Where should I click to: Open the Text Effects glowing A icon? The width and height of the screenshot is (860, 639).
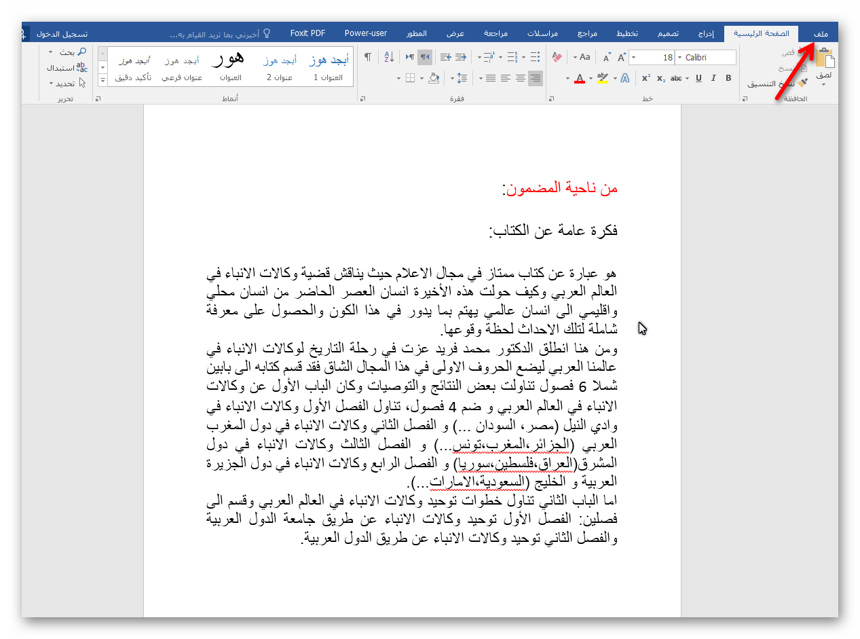click(625, 78)
